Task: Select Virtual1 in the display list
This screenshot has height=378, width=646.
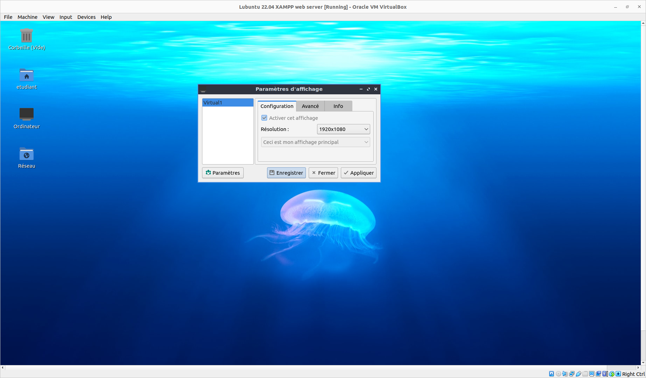Action: coord(228,102)
